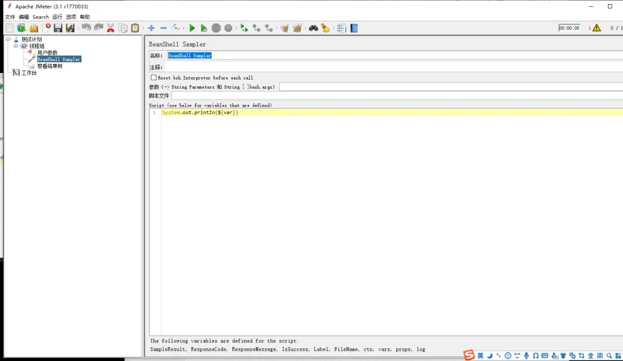This screenshot has width=623, height=361.
Task: Click the Open file folder icon
Action: [34, 28]
